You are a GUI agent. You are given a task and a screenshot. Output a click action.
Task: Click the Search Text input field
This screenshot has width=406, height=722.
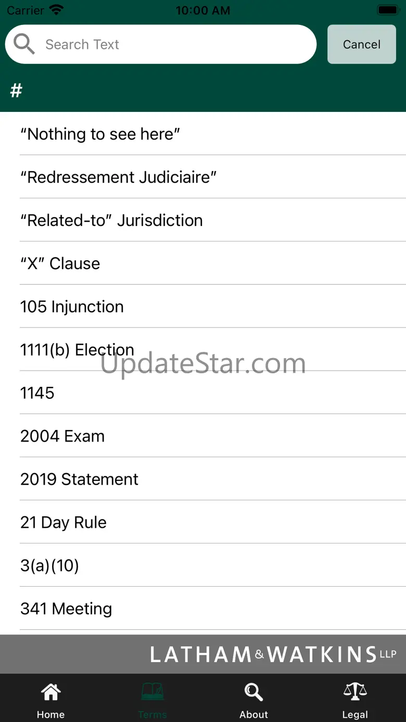point(172,44)
